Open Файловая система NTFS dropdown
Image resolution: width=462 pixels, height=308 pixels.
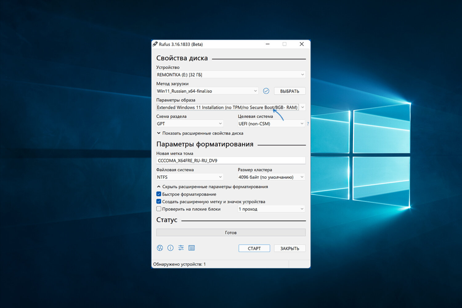coord(189,177)
